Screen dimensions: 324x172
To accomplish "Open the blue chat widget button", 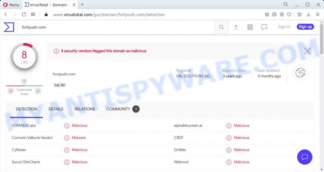I will pyautogui.click(x=304, y=157).
